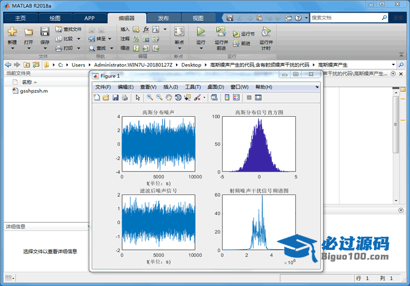The image size is (410, 286).
Task: Select the Pan hand tool in Figure 1
Action: (169, 97)
